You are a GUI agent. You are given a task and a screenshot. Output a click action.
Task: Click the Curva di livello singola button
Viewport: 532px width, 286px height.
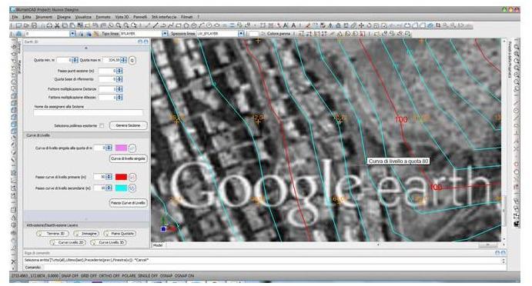(x=129, y=158)
